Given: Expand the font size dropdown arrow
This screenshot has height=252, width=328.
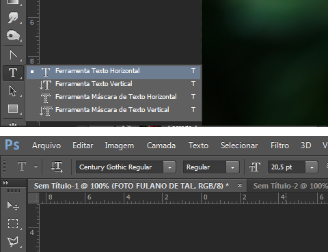Looking at the screenshot, I should click(x=312, y=167).
